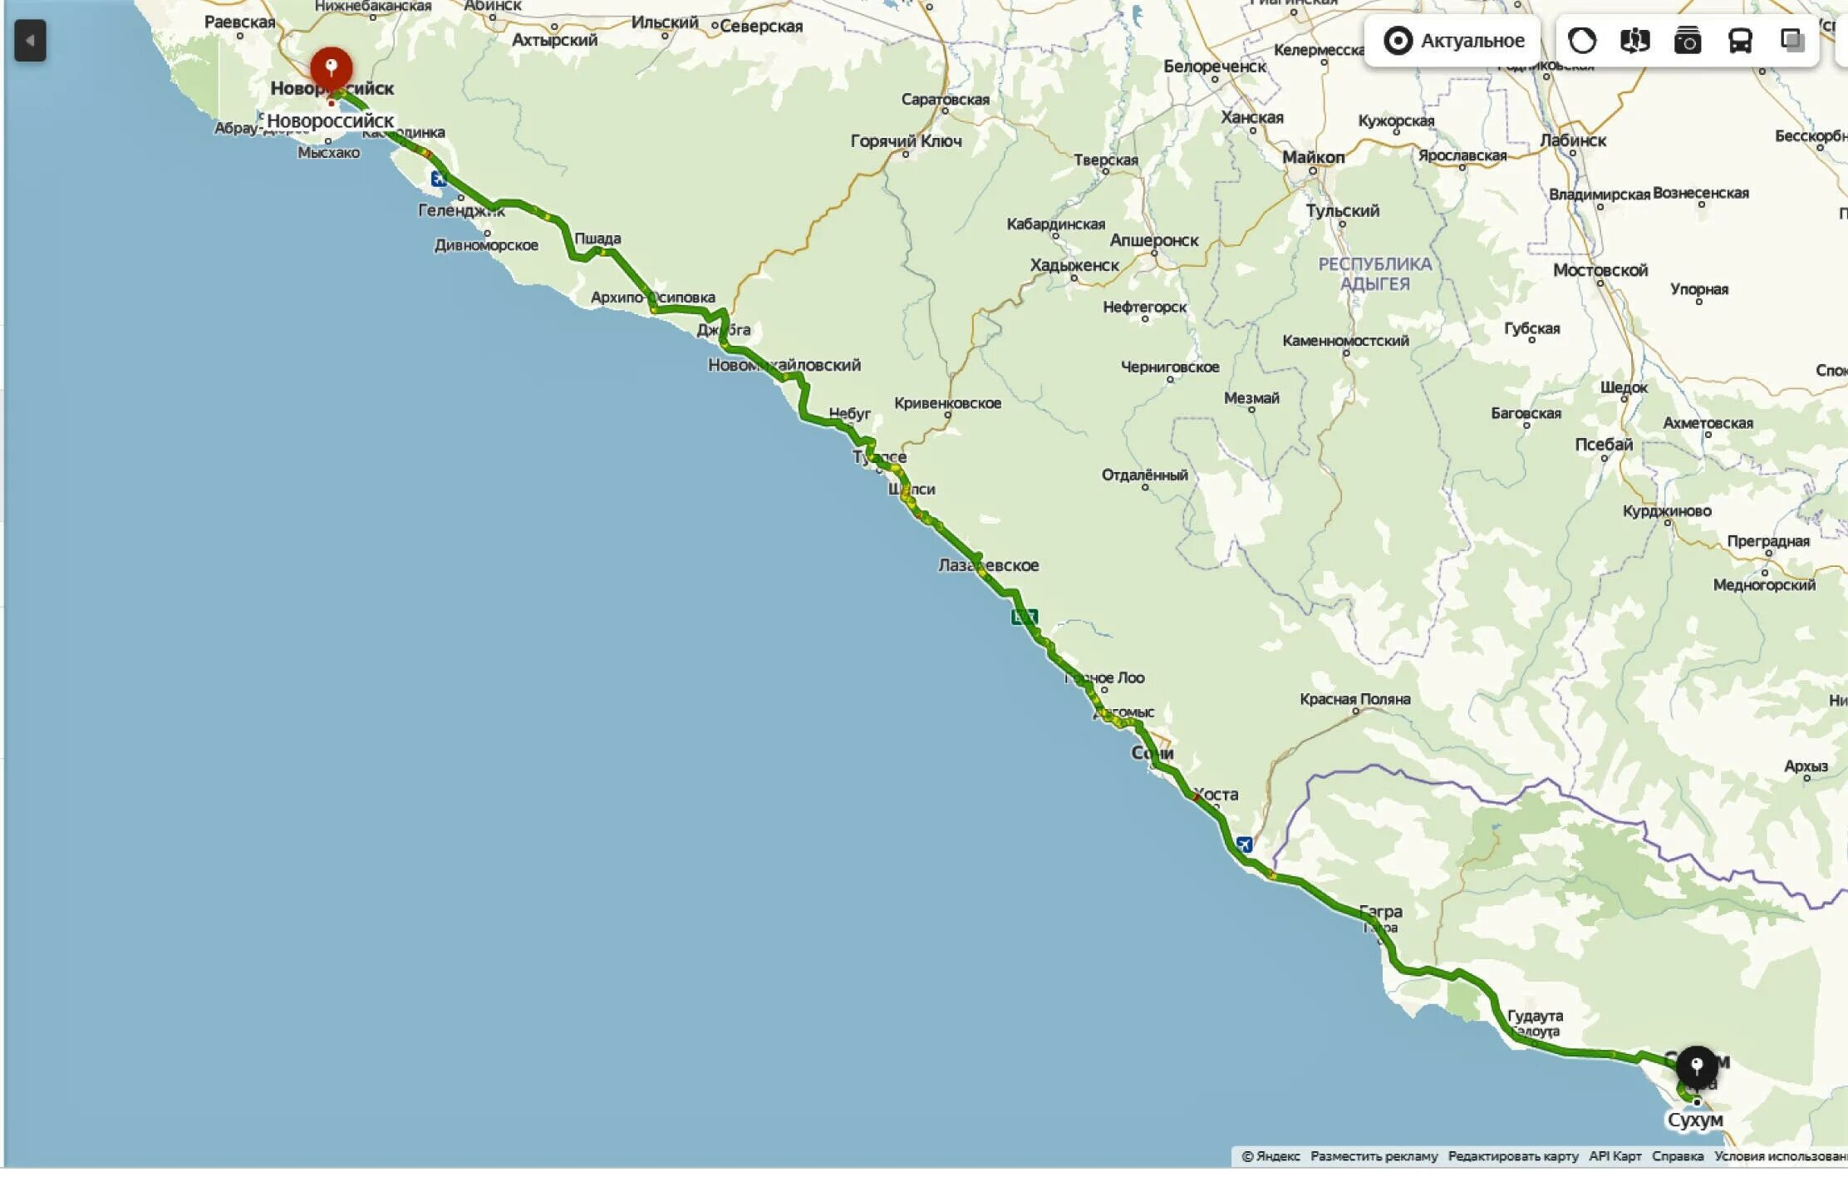
Task: Click the red Новороссийск start pin
Action: pos(331,70)
